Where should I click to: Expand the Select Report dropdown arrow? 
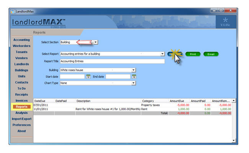pos(162,54)
